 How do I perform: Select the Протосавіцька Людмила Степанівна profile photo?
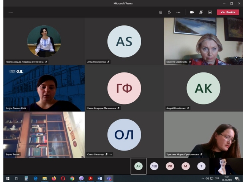tap(44, 41)
